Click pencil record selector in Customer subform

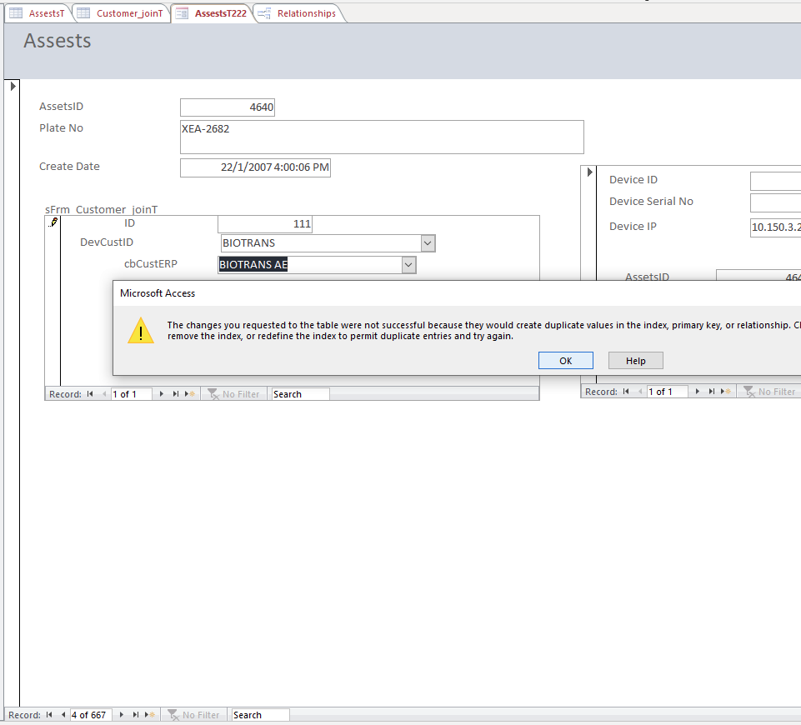click(53, 222)
